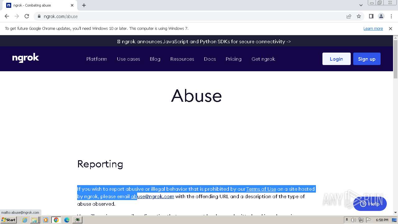Reload the ngrok abuse page

coord(27,16)
